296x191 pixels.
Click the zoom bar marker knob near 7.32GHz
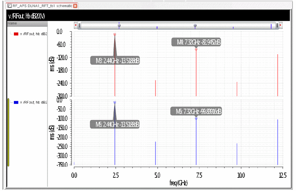coord(195,25)
